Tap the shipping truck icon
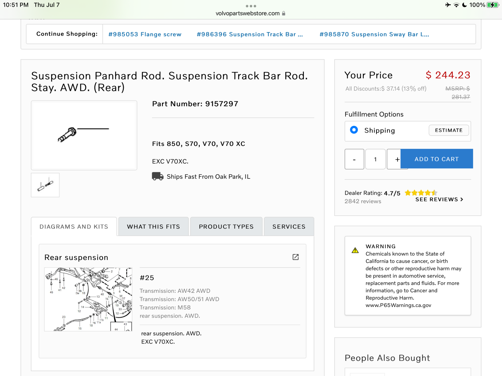Viewport: 502px width, 376px height. [x=158, y=176]
